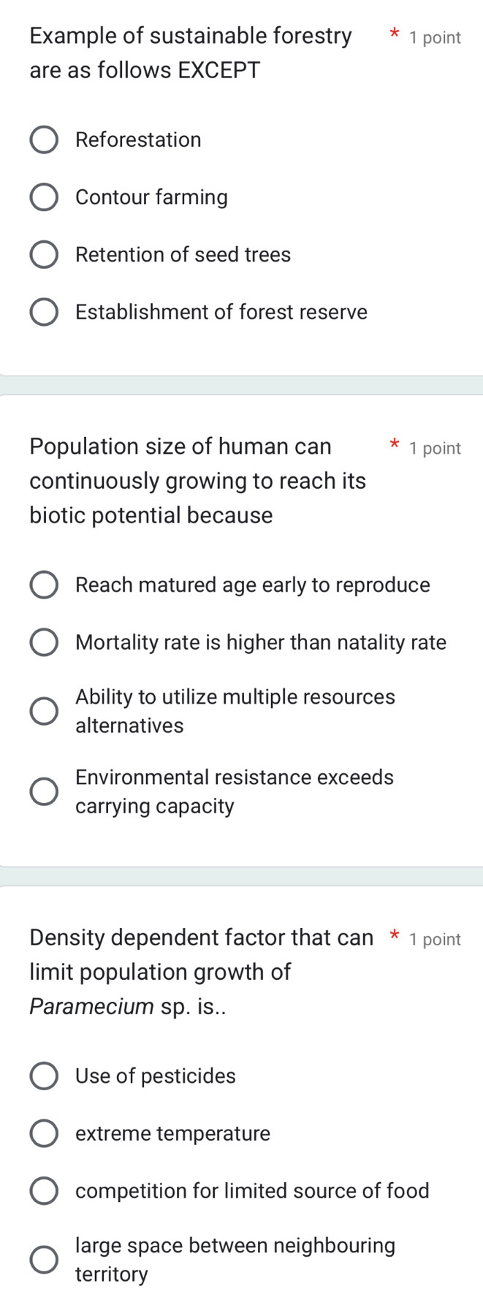
Task: Select the Contour farming option
Action: 44,197
